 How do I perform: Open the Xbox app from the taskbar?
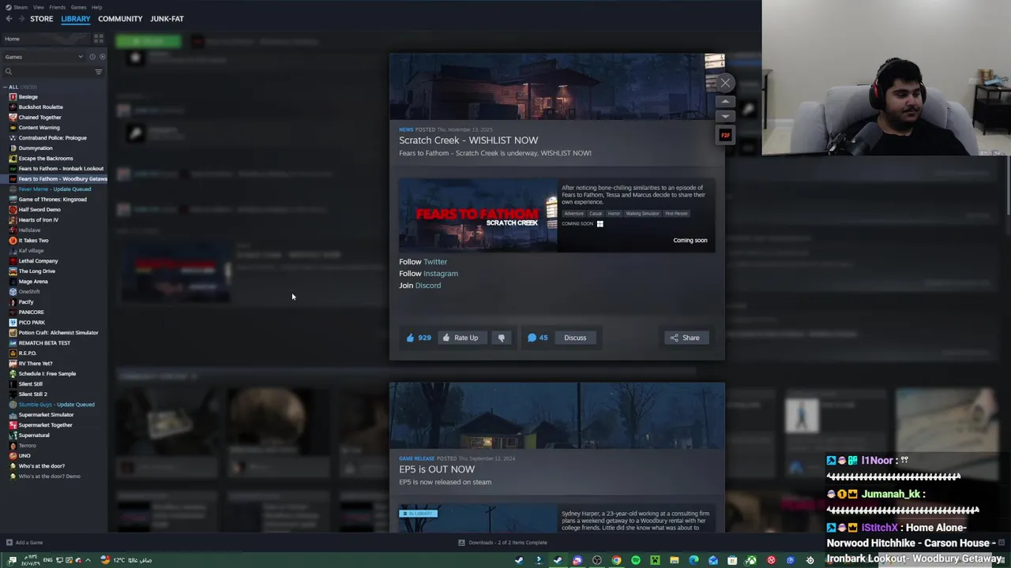tap(751, 560)
